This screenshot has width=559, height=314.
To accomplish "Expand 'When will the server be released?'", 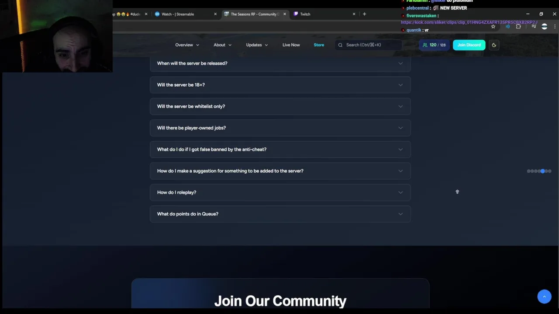I will 280,63.
